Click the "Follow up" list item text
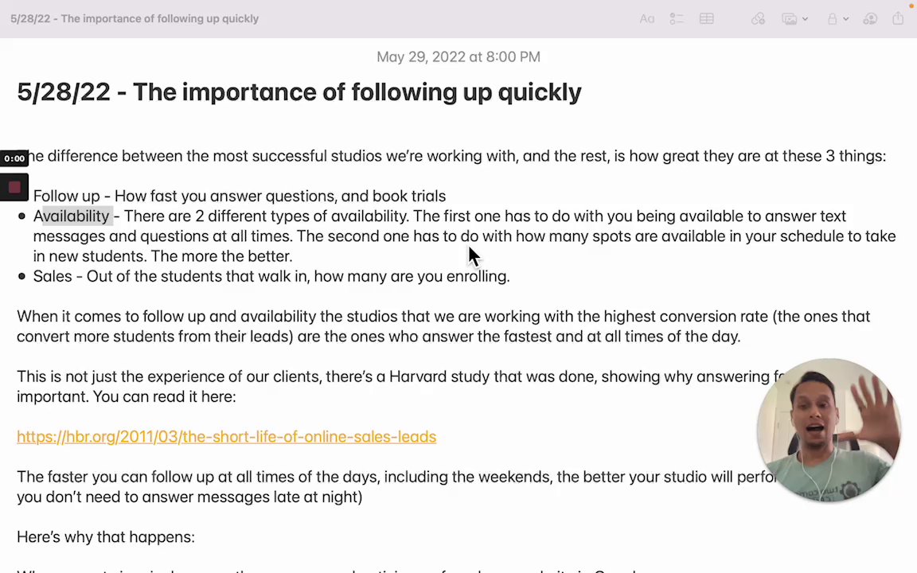Screen dimensions: 917x573 [67, 196]
